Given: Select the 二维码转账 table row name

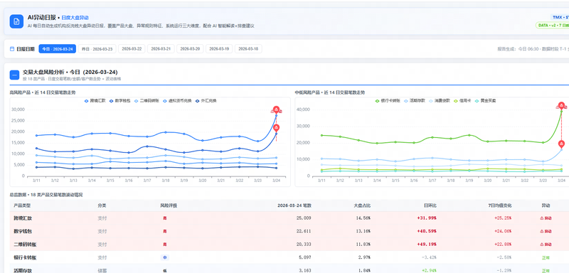Looking at the screenshot, I should point(25,245).
